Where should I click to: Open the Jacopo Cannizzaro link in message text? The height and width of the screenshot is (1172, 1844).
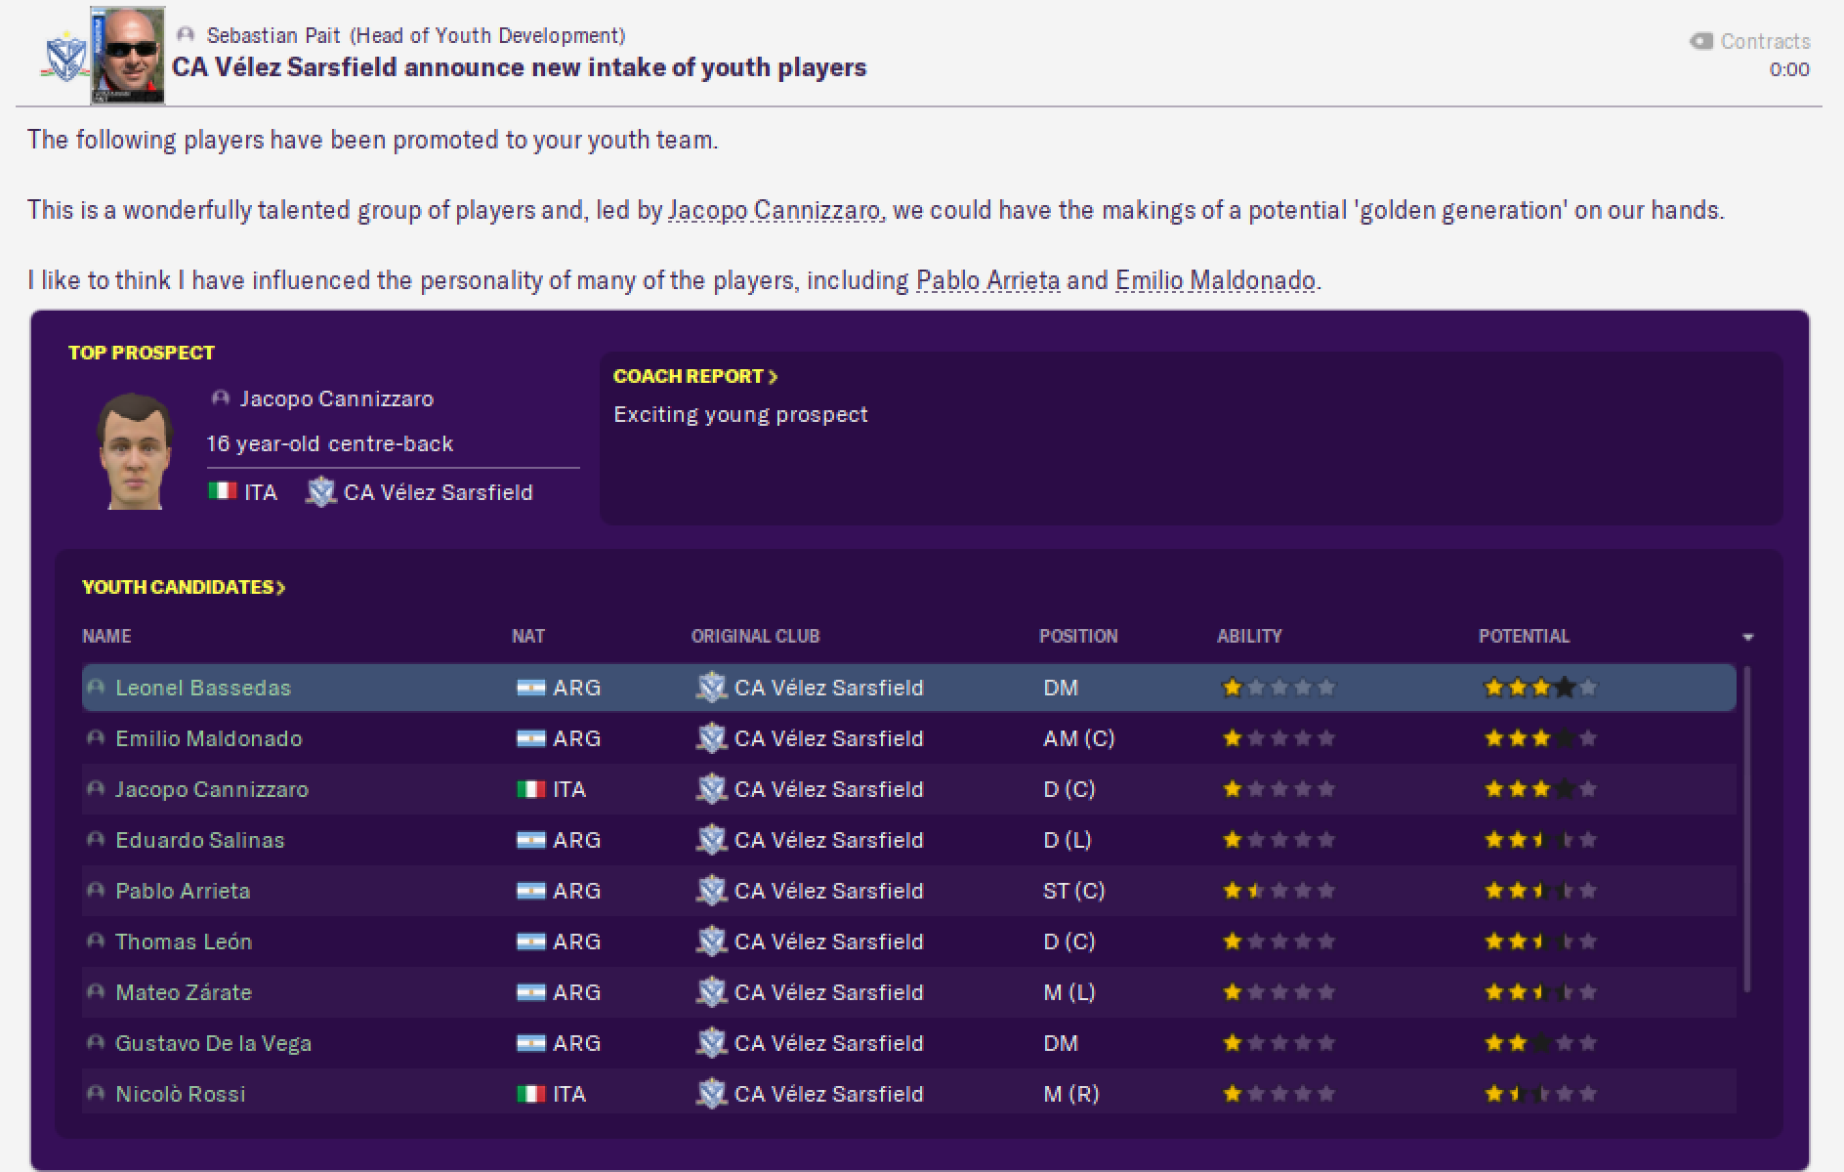coord(775,210)
